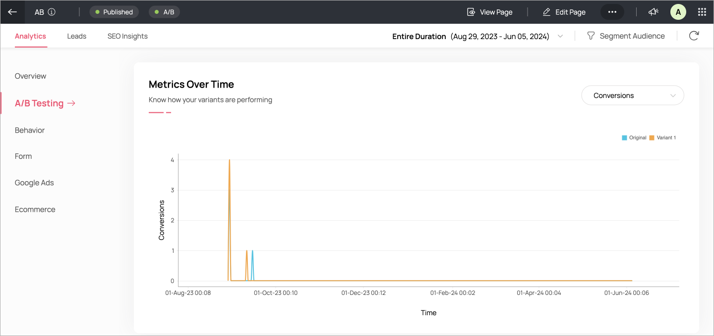Open the three-dots more options menu
Screen dimensions: 714x336
612,12
